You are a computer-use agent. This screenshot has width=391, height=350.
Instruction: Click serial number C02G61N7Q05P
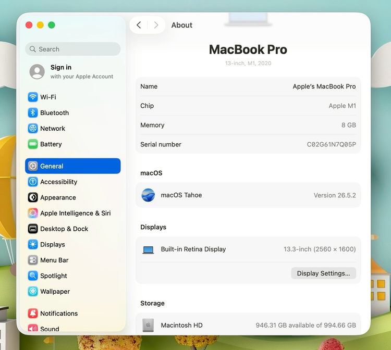tap(331, 144)
